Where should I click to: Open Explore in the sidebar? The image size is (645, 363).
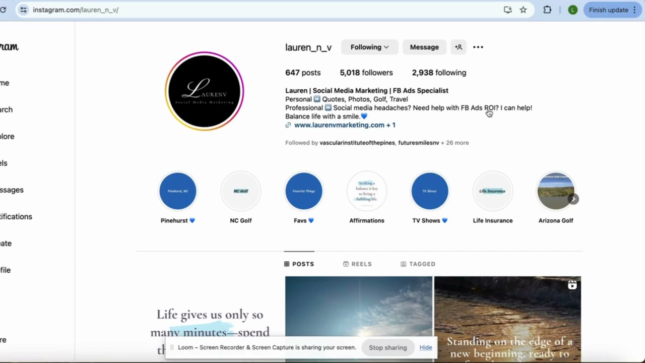(7, 136)
